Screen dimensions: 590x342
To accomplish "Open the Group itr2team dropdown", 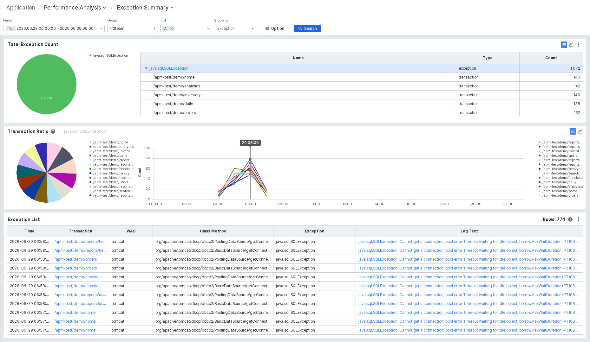I will 132,28.
